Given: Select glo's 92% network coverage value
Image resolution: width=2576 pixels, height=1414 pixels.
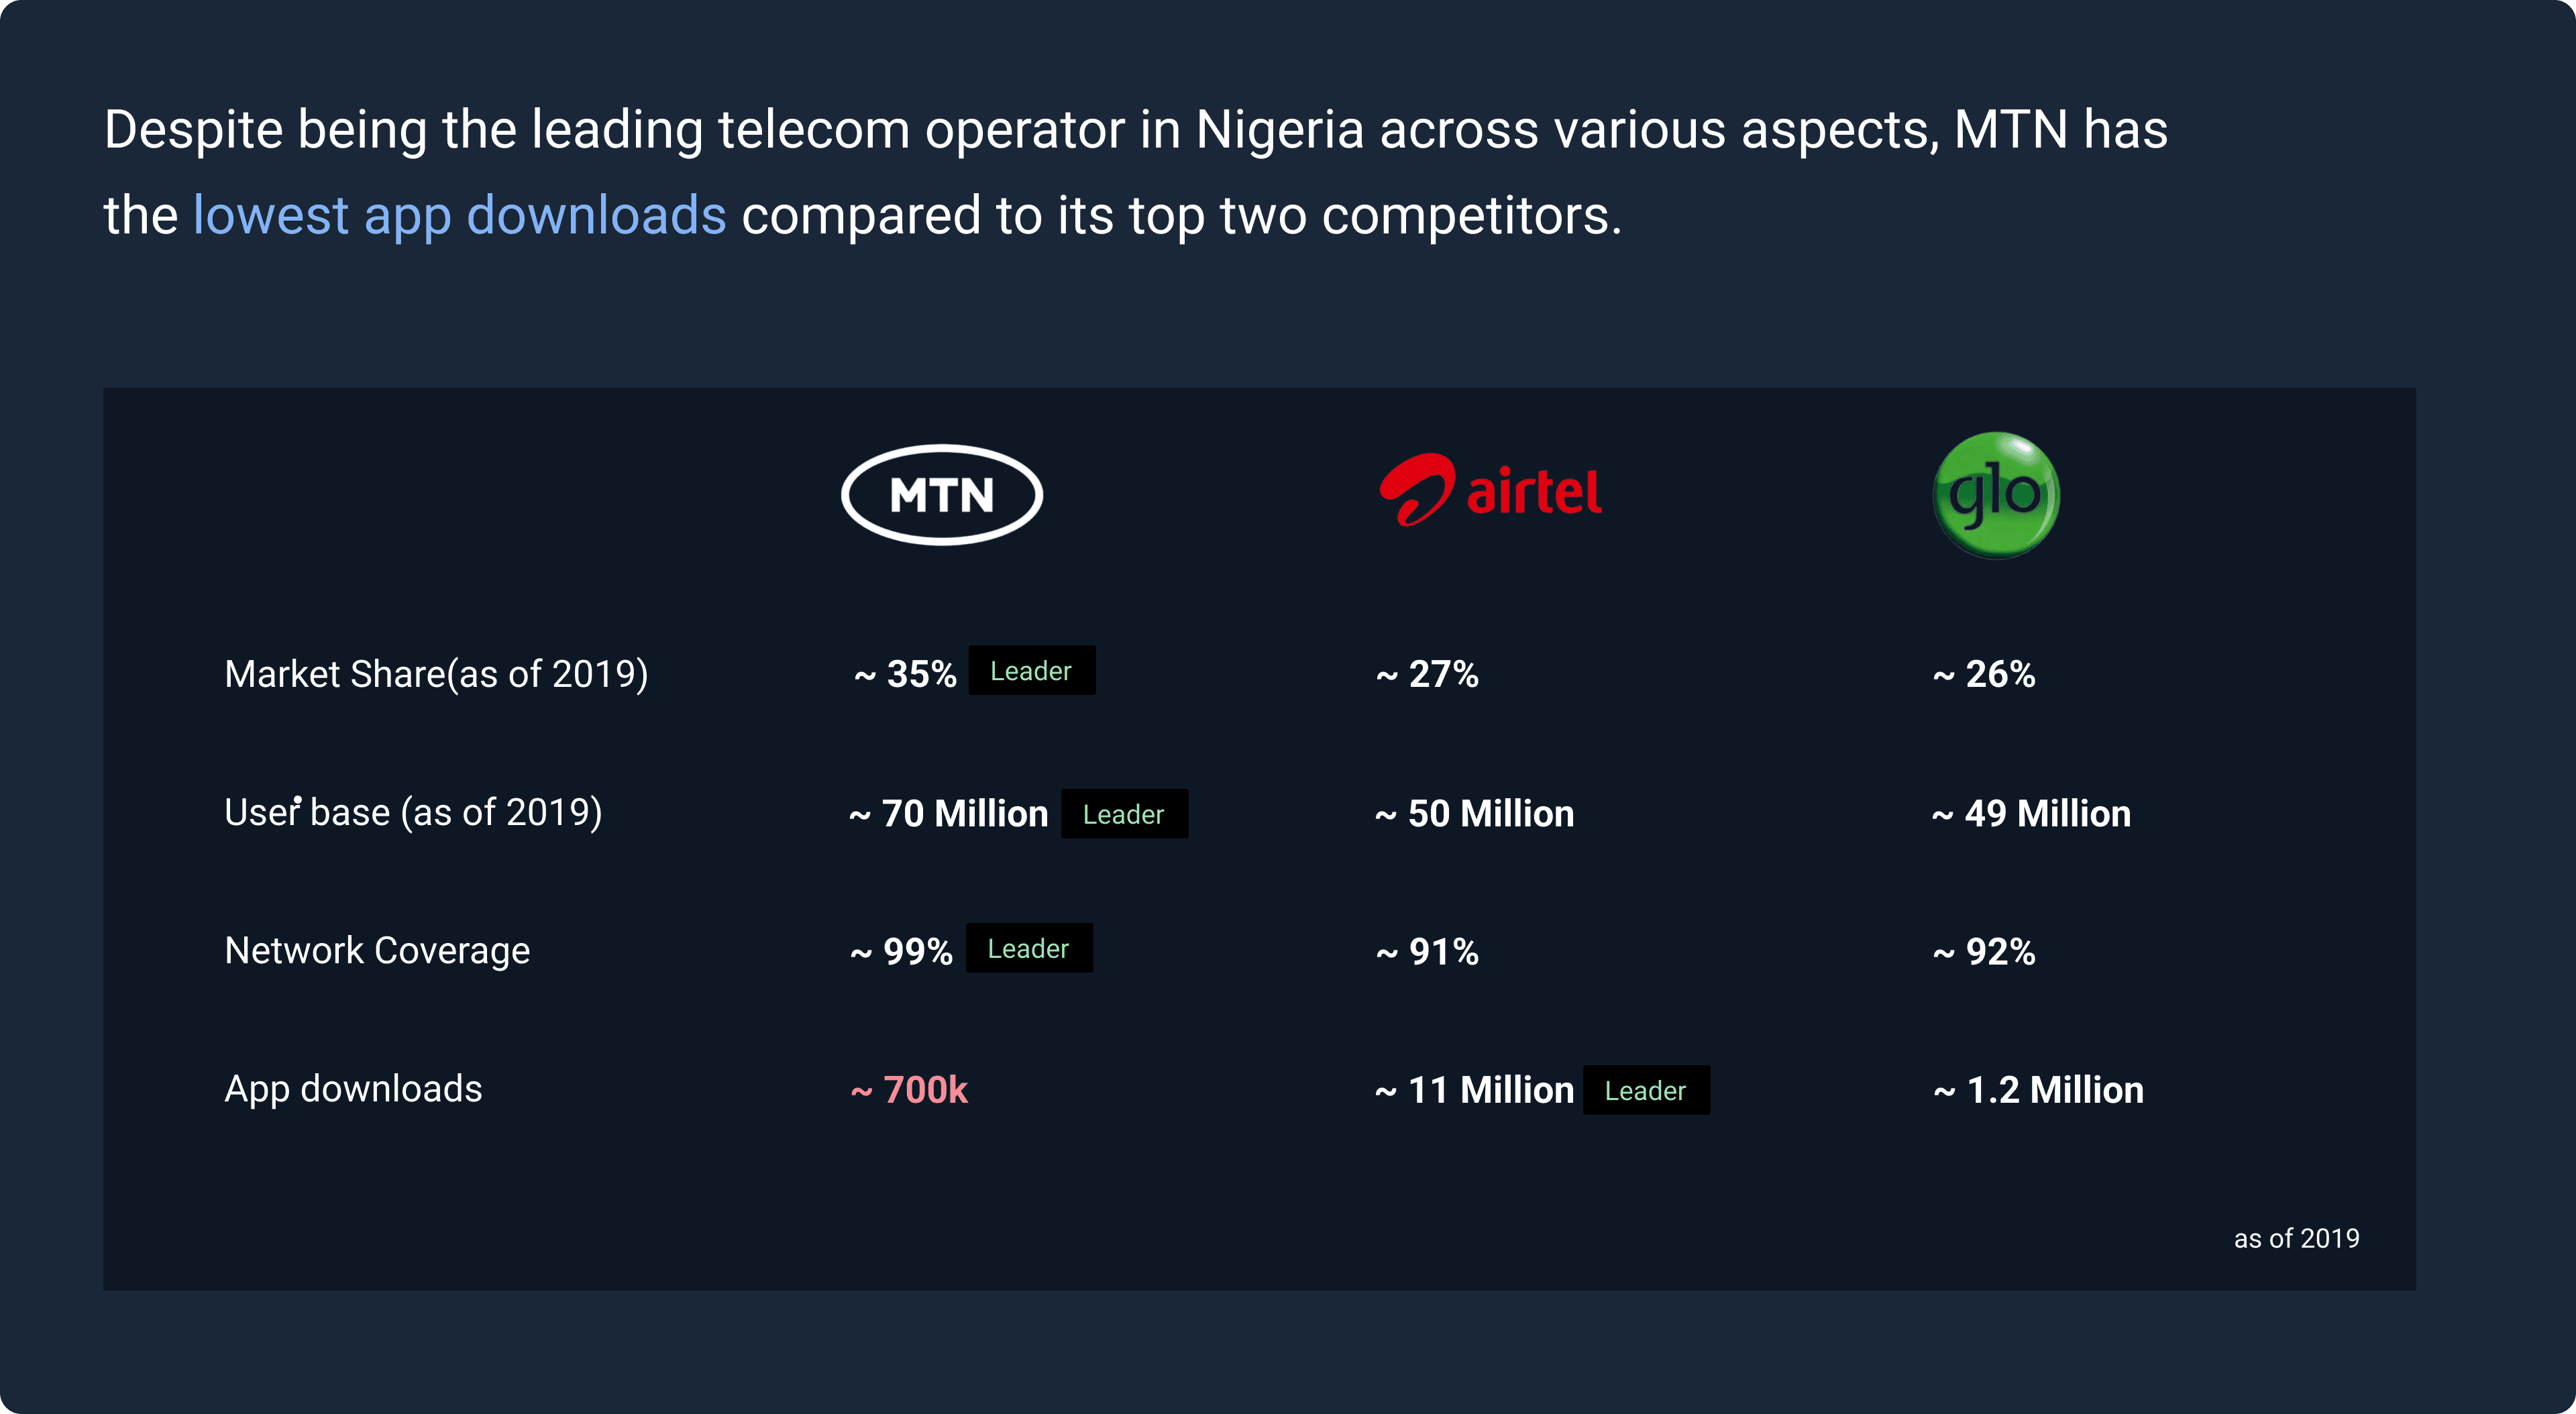Looking at the screenshot, I should click(x=1984, y=951).
